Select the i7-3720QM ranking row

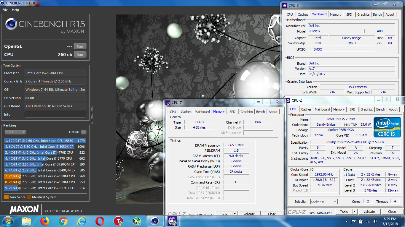coord(45,164)
